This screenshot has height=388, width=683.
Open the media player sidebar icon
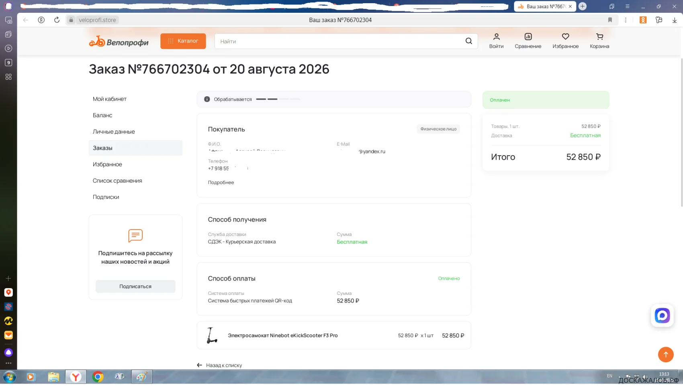click(x=8, y=48)
